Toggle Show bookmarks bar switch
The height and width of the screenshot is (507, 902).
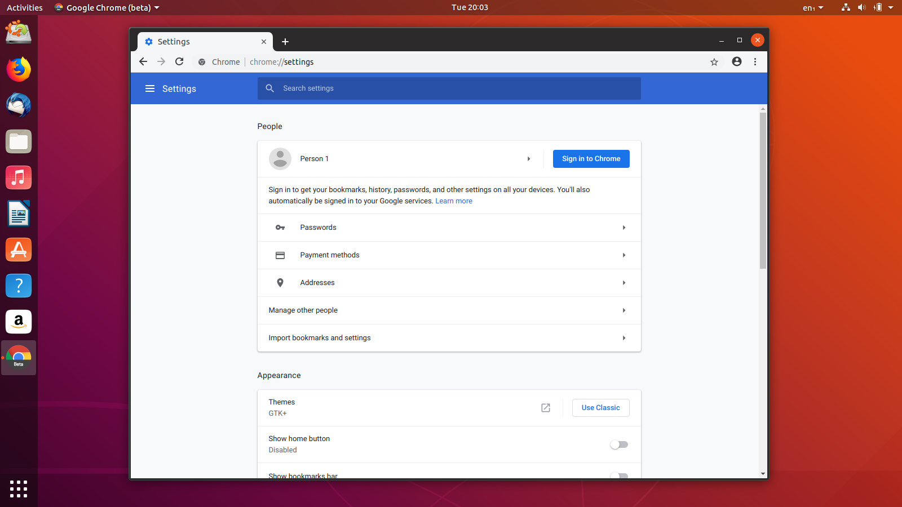619,475
